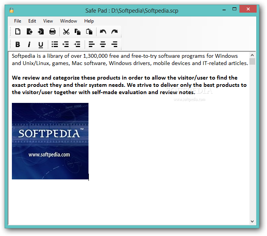Apply bullet list formatting
Screen dimensions: 267x236
tap(55, 44)
